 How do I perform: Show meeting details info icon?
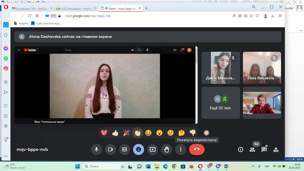point(240,149)
